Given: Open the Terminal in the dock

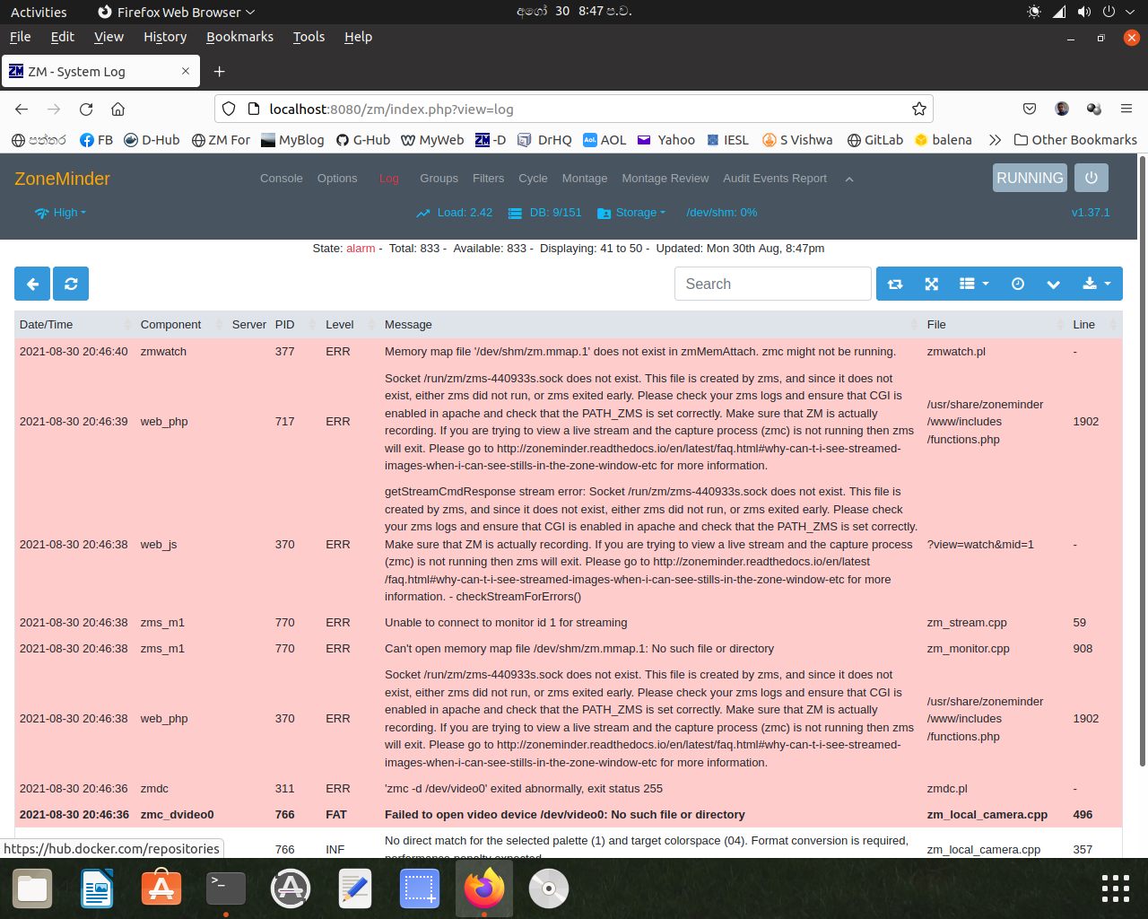Looking at the screenshot, I should point(226,888).
